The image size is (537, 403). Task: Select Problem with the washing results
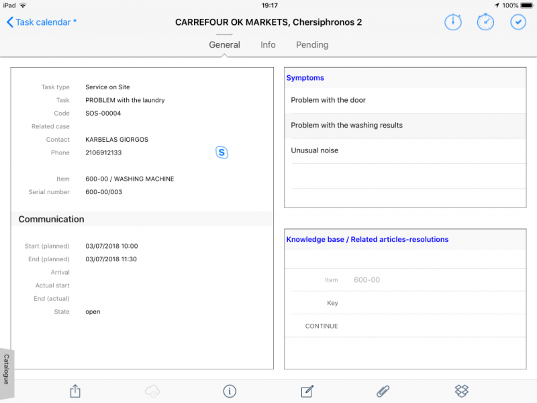coord(405,126)
